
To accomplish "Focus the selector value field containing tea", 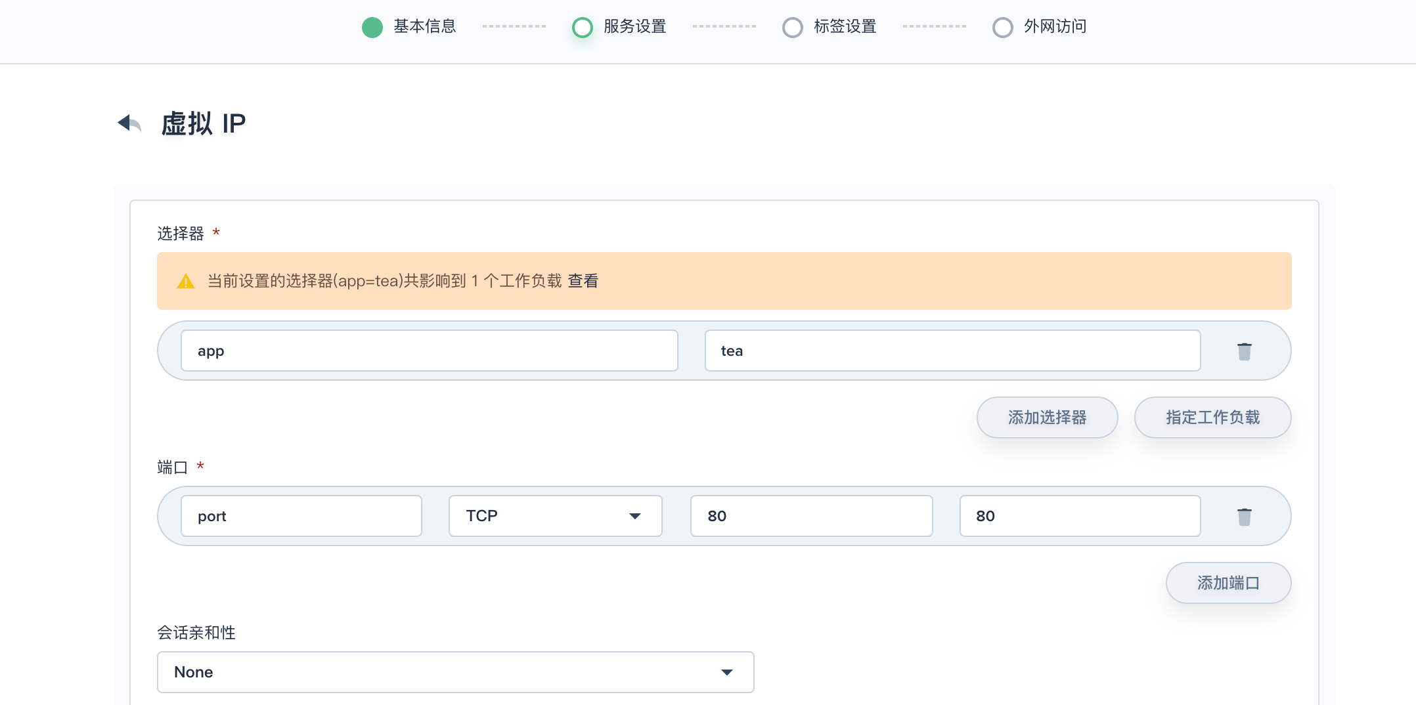I will (953, 351).
